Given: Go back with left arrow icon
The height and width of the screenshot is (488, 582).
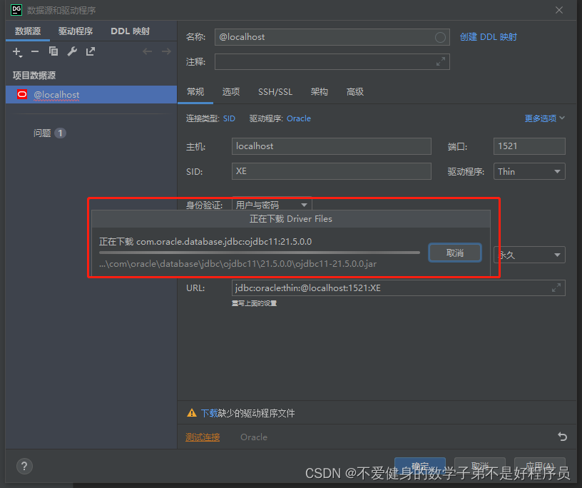Looking at the screenshot, I should click(148, 51).
